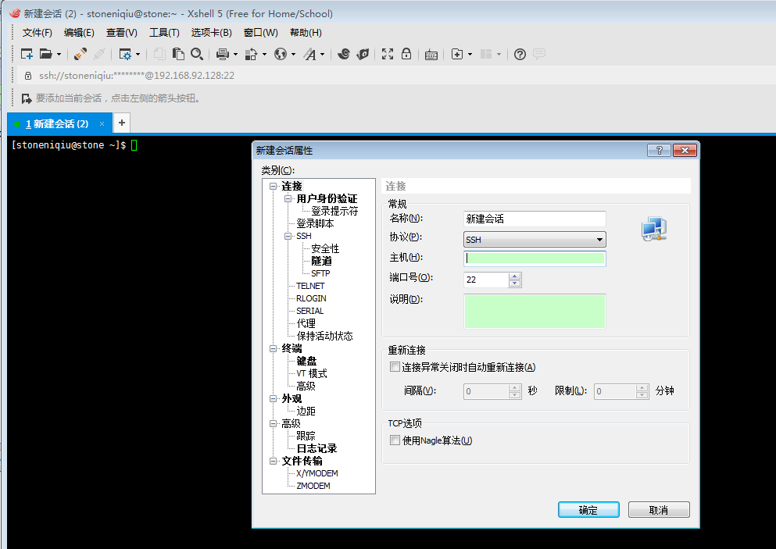Image resolution: width=776 pixels, height=549 pixels.
Task: Click the Lock screen padlock icon
Action: click(406, 54)
